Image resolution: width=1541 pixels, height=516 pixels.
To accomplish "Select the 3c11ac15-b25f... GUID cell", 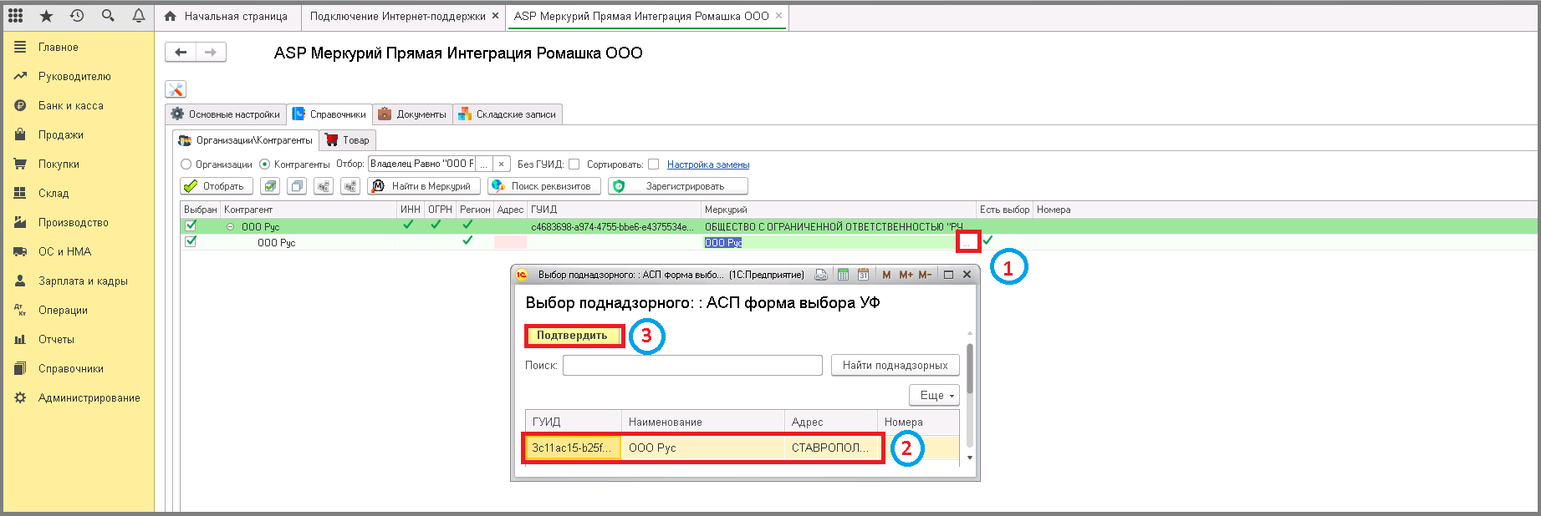I will coord(573,448).
